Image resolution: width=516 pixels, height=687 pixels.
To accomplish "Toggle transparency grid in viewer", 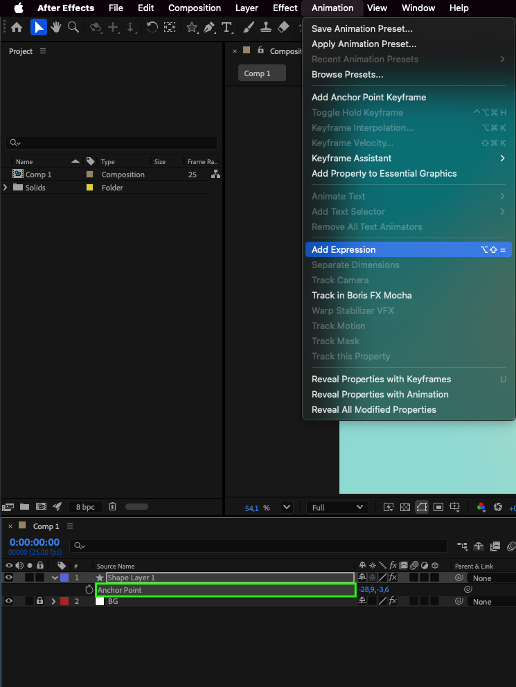I will click(x=405, y=507).
